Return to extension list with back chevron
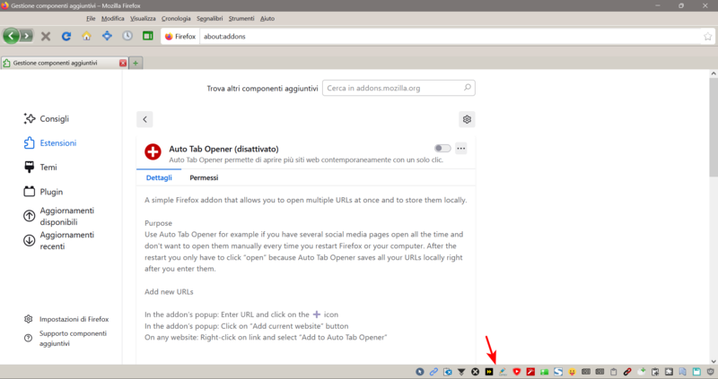 (144, 119)
